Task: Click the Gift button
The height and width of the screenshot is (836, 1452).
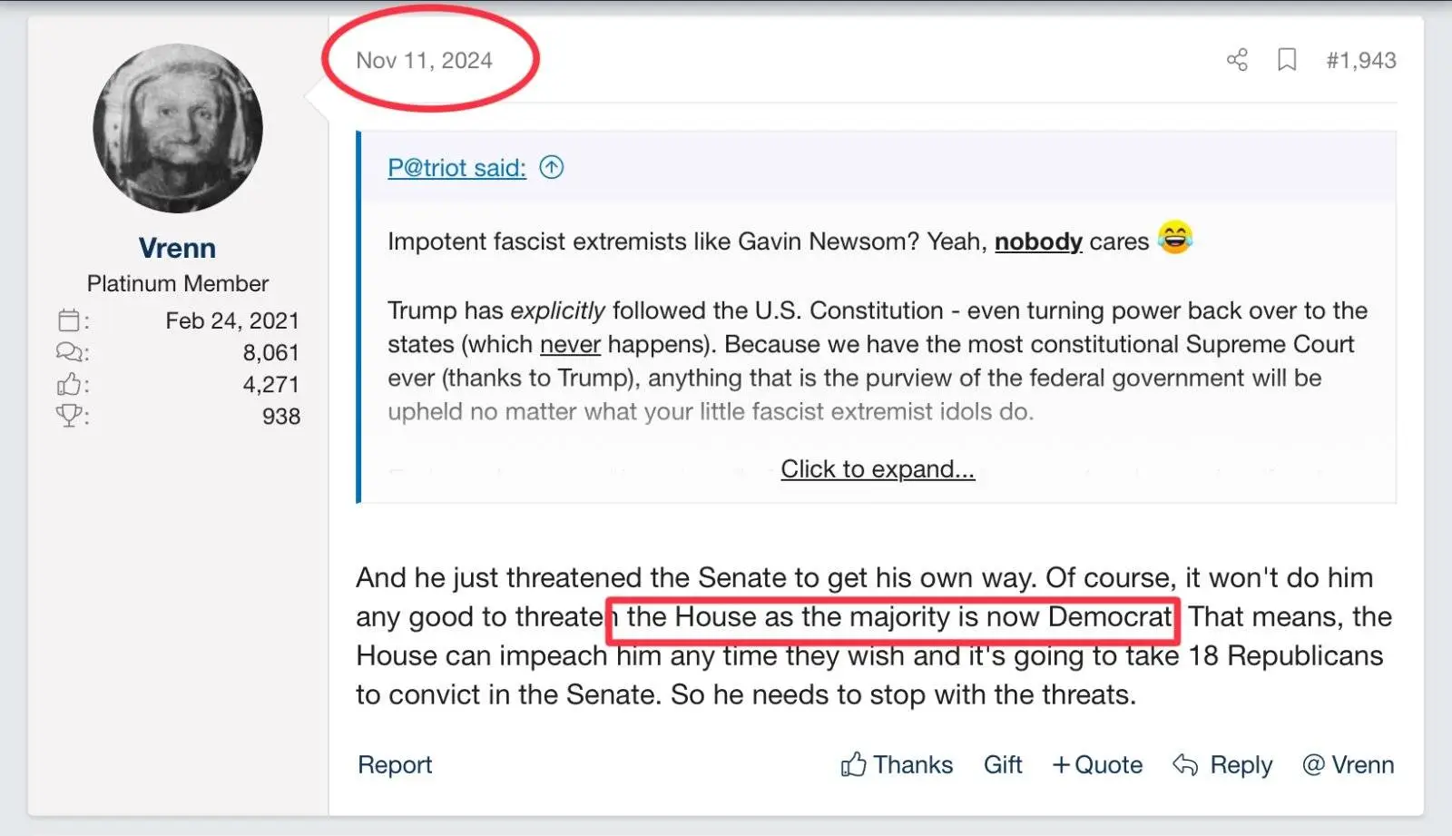Action: tap(1003, 764)
